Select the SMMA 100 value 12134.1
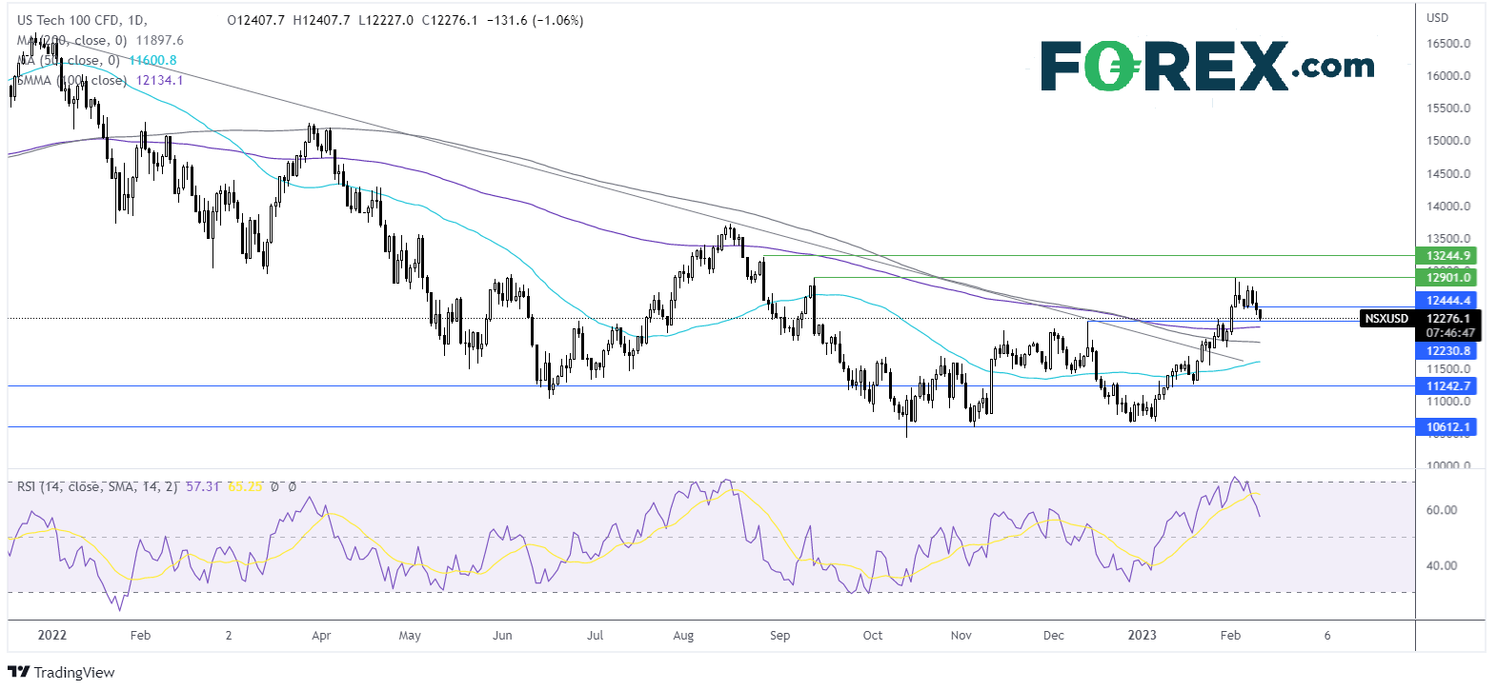This screenshot has height=690, width=1497. coord(160,80)
